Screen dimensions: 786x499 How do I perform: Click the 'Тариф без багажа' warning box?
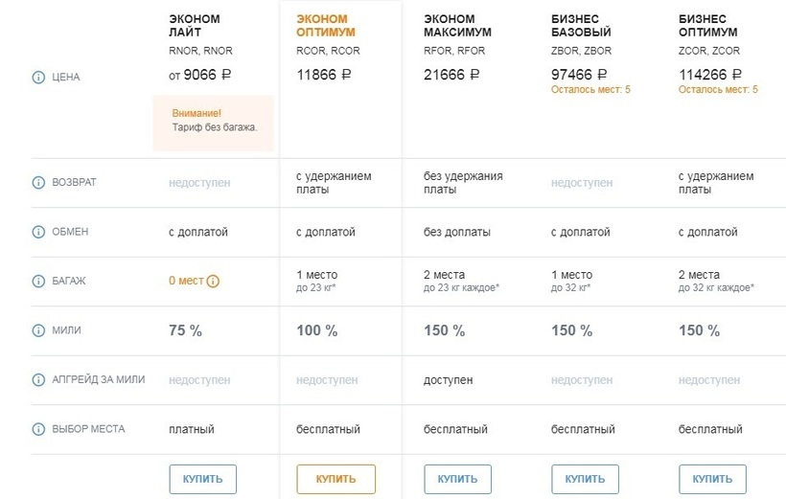(214, 121)
